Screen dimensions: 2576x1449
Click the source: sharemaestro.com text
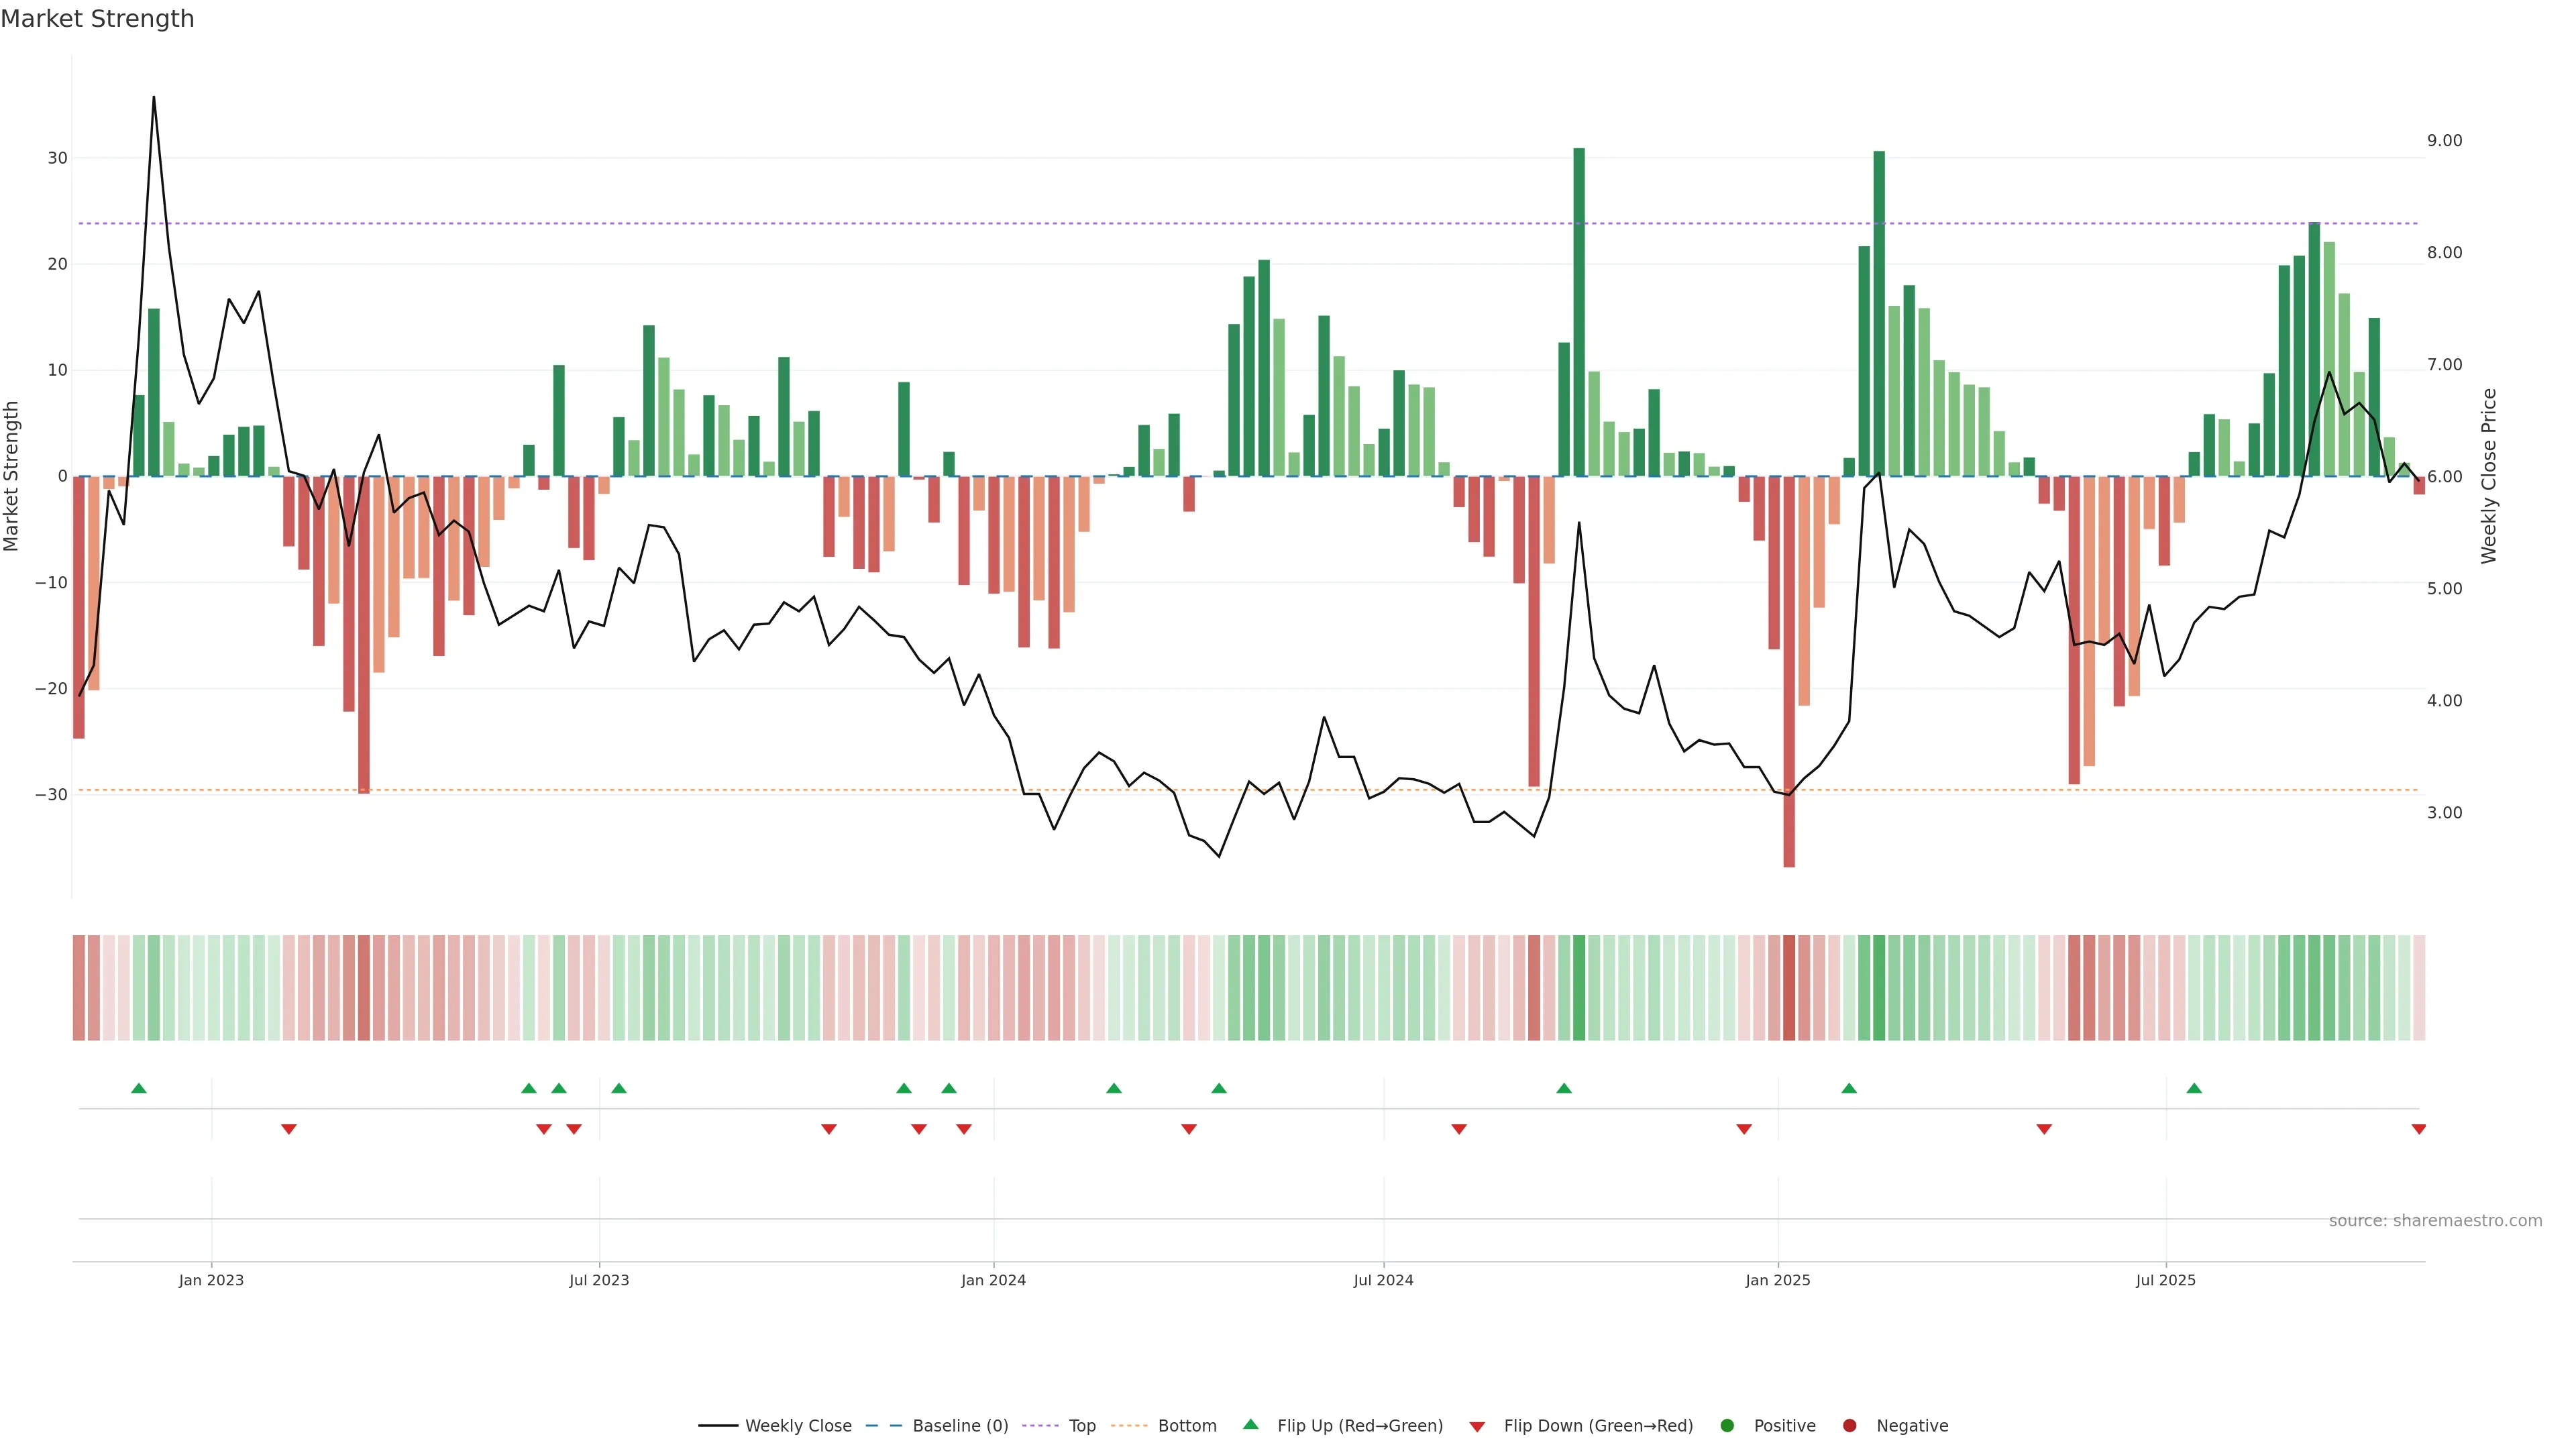[2435, 1221]
